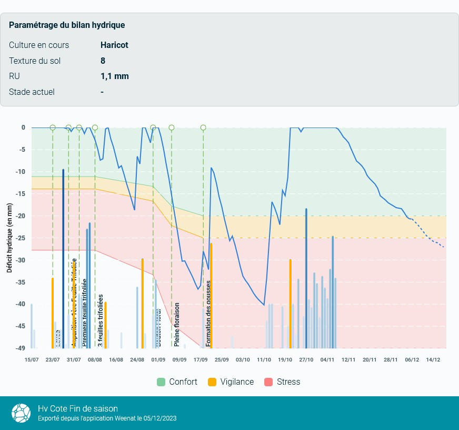Toggle the Vigilance legend label

237,382
